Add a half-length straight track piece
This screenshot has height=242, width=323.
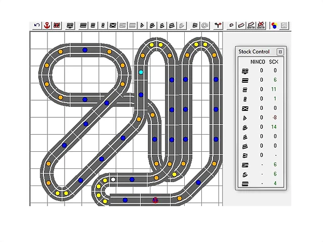point(93,26)
